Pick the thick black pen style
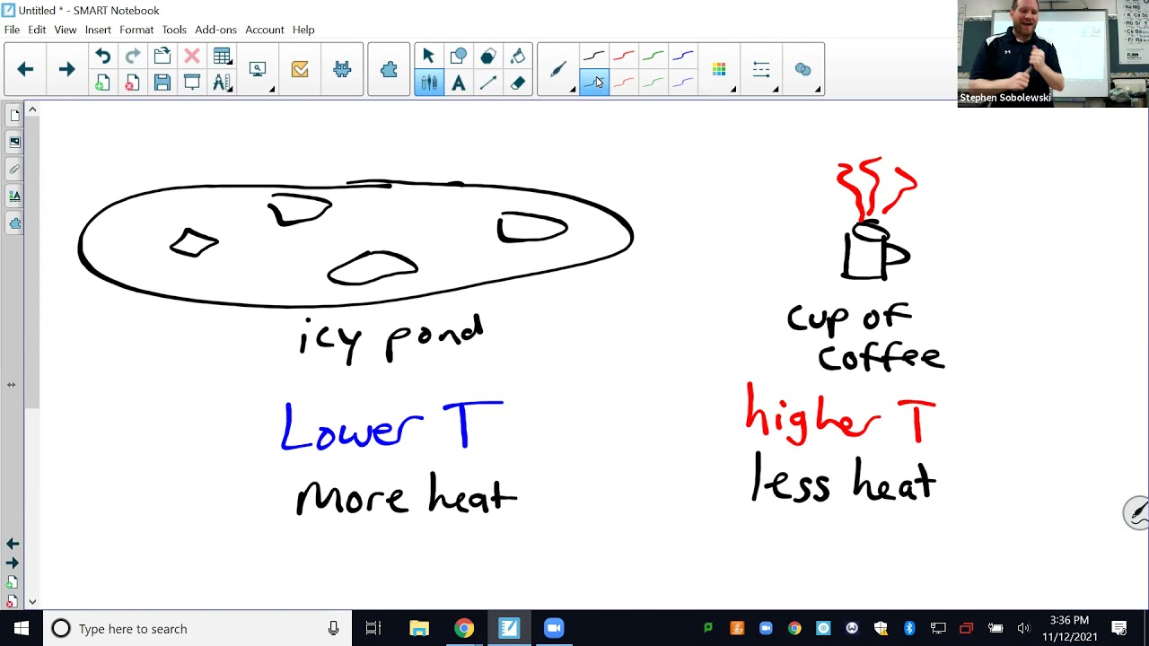The image size is (1149, 646). click(x=593, y=57)
